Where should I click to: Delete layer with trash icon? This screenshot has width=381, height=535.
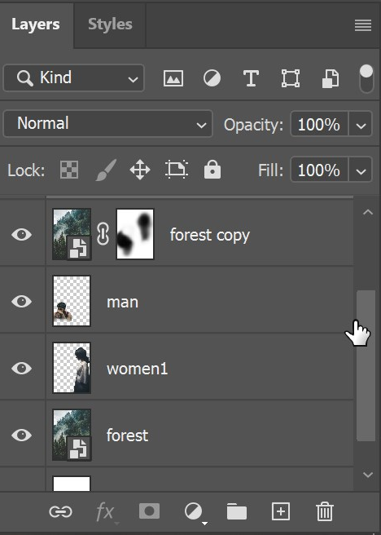click(325, 511)
